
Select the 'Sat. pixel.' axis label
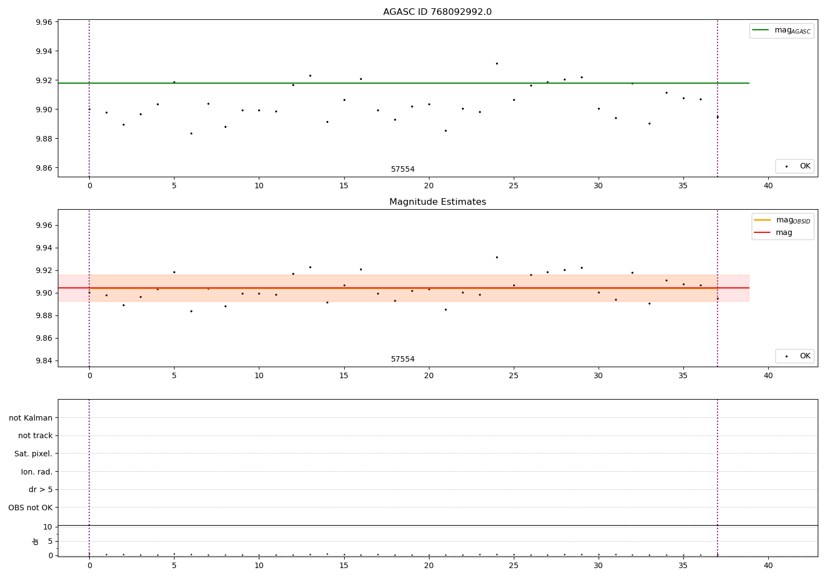(x=34, y=454)
